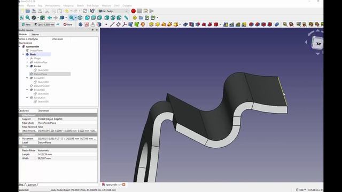Select the Pad tool icon
This screenshot has height=192, width=342.
151,25
